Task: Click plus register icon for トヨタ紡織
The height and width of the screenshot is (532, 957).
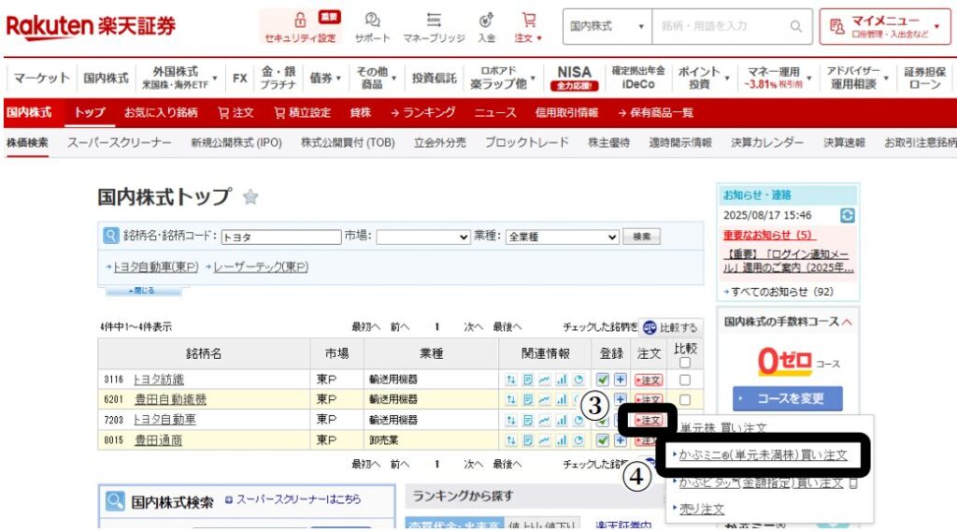Action: (621, 380)
